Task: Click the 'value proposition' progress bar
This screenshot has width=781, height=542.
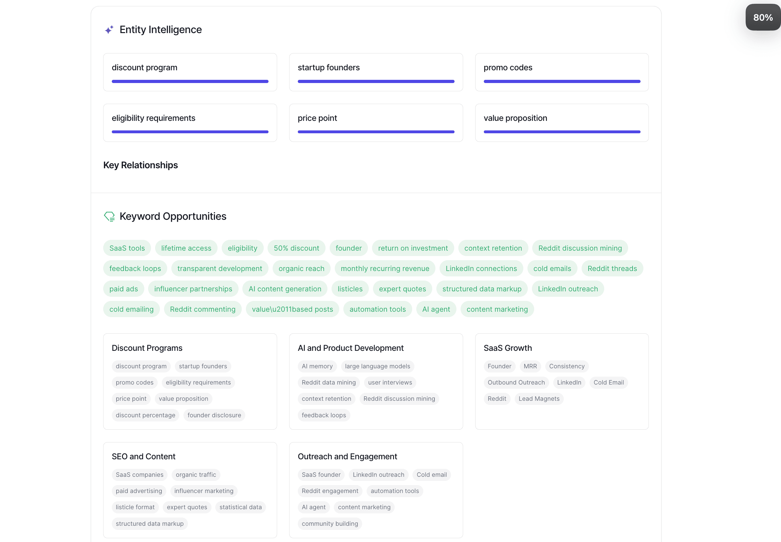Action: tap(561, 132)
